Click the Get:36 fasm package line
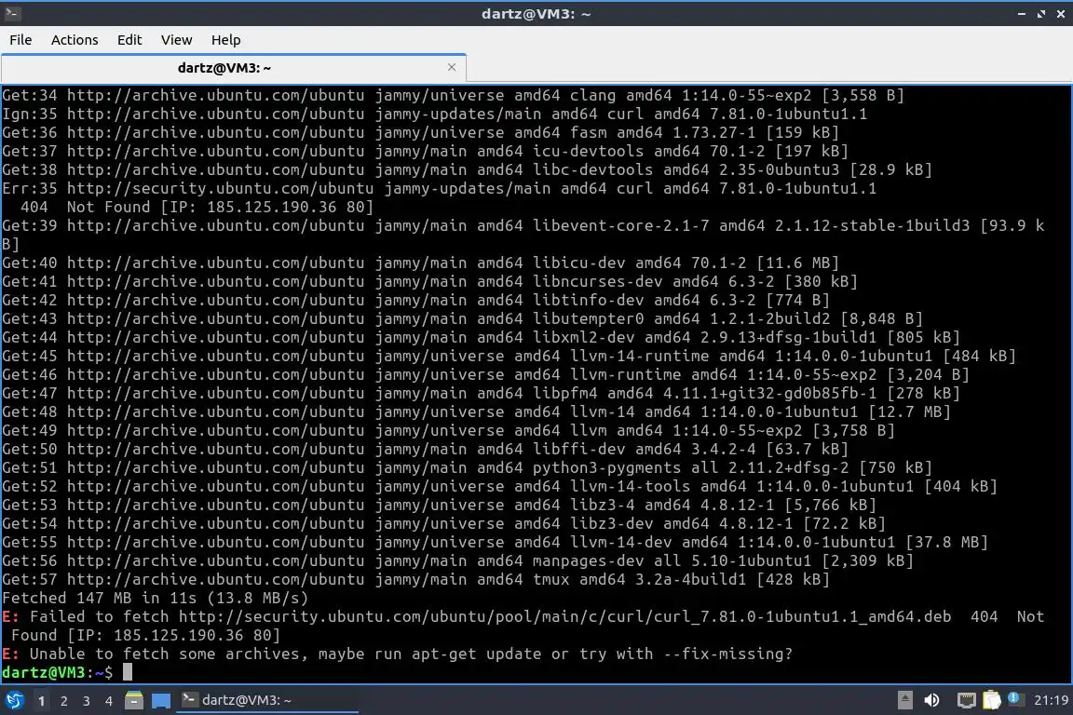 click(x=420, y=132)
